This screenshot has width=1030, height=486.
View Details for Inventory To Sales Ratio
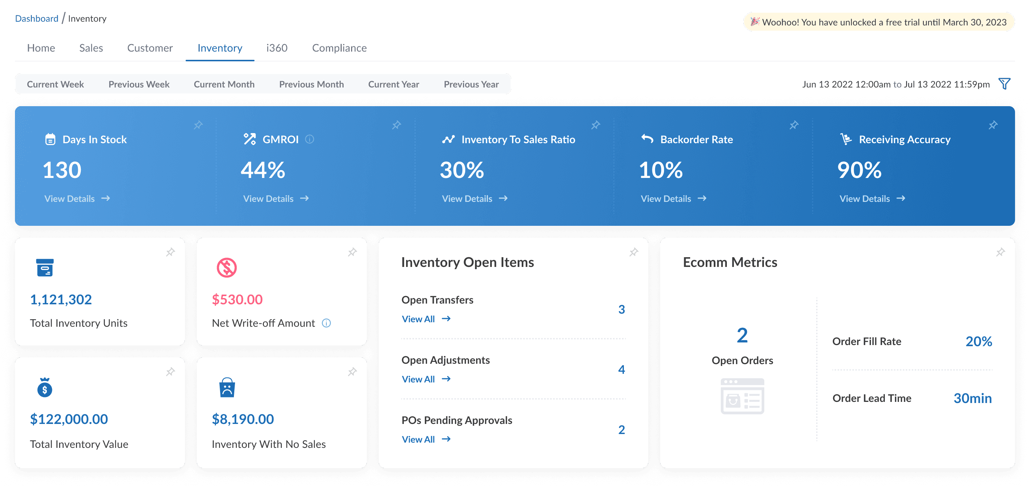click(475, 199)
